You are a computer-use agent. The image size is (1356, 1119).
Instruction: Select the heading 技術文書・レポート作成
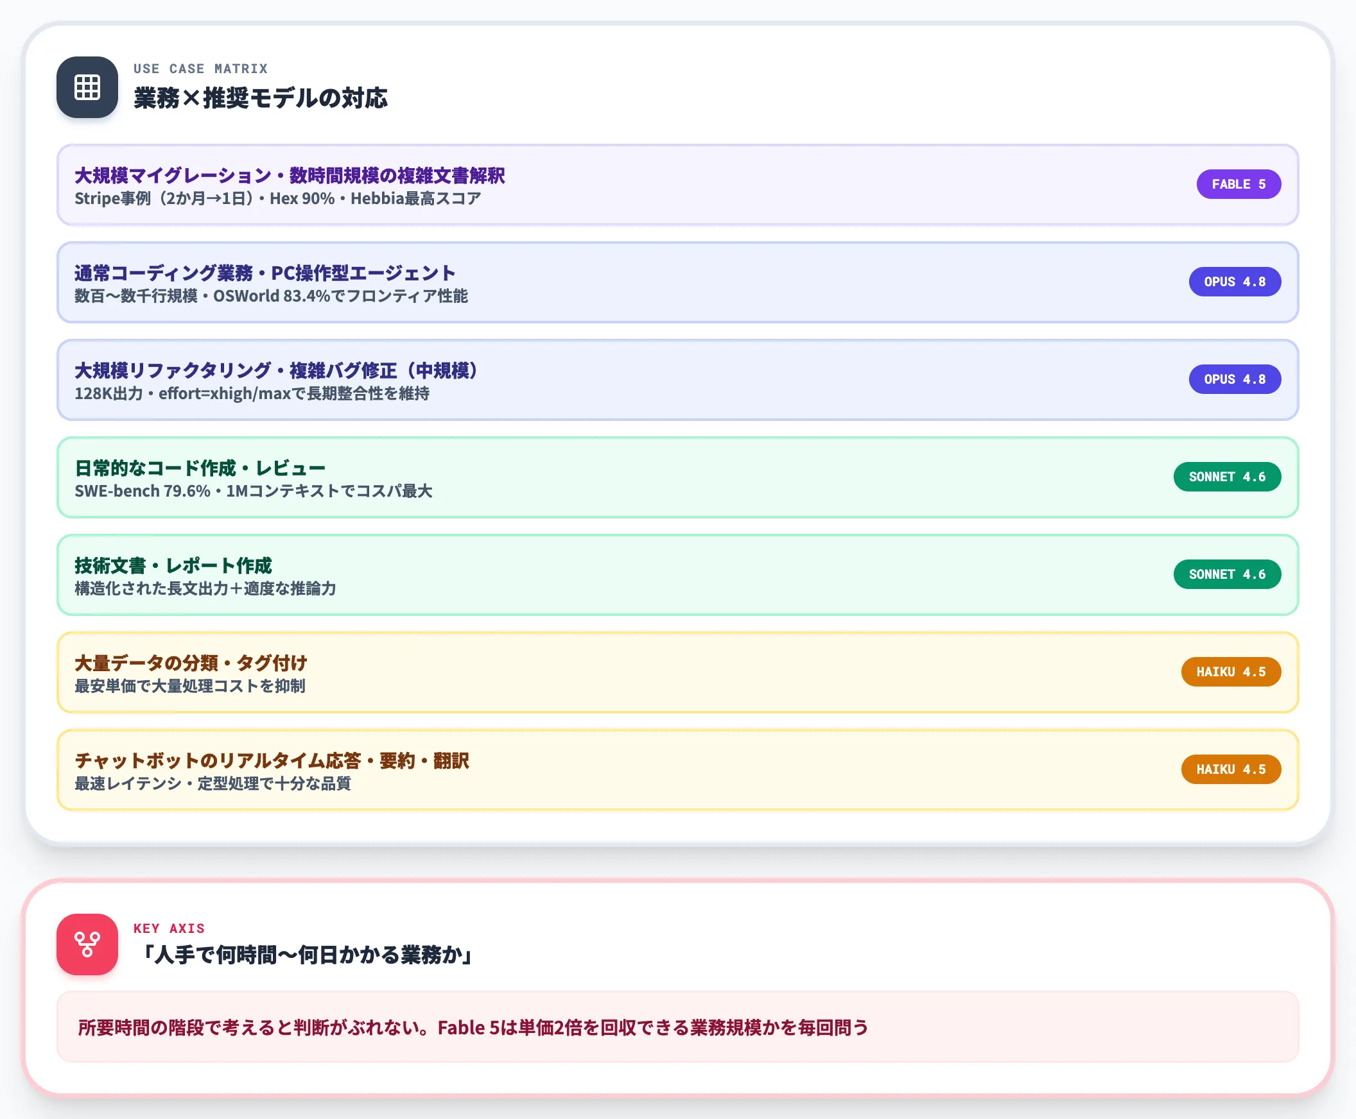coord(173,565)
